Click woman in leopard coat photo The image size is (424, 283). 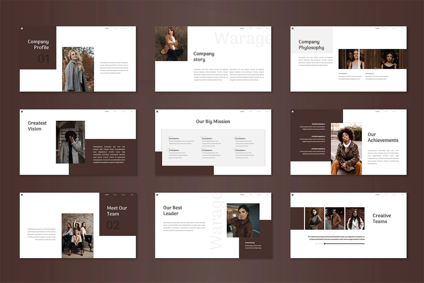[346, 149]
